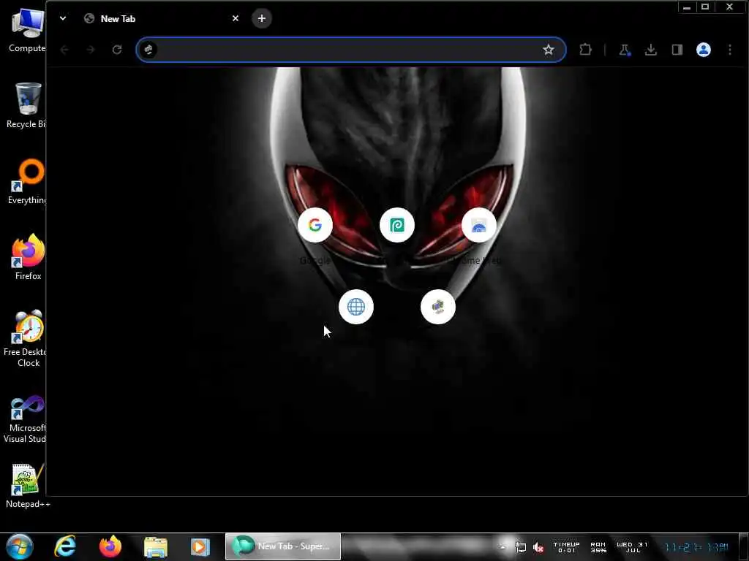Click the network tray icon

click(x=521, y=548)
